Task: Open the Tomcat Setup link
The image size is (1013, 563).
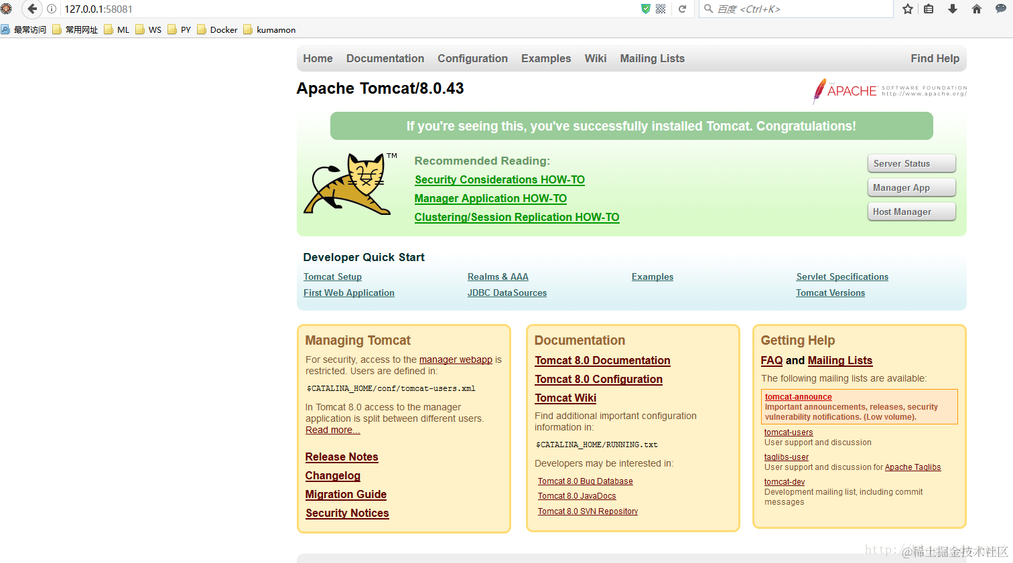Action: pos(332,276)
